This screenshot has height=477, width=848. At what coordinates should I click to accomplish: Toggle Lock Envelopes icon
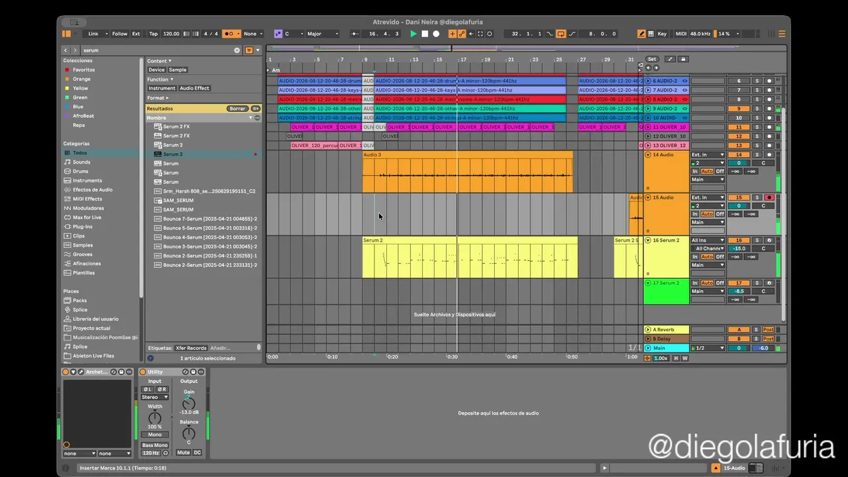coord(683,59)
